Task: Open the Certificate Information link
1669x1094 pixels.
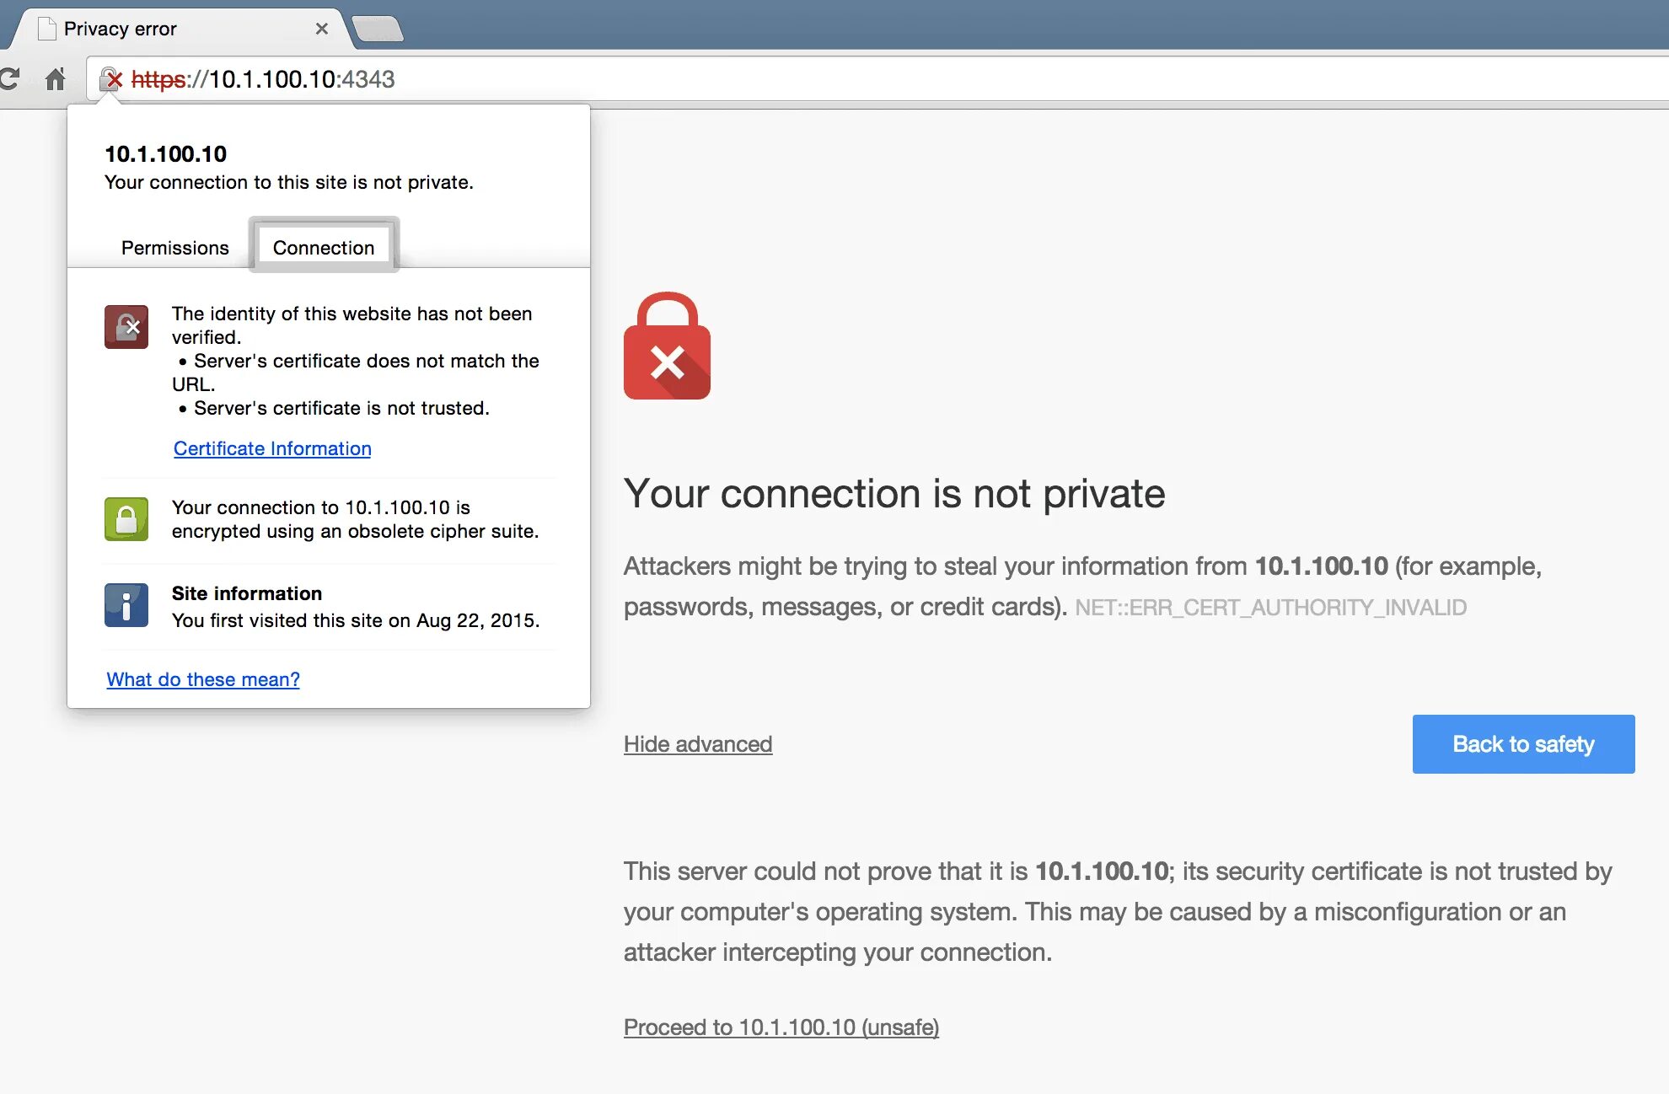Action: pos(272,448)
